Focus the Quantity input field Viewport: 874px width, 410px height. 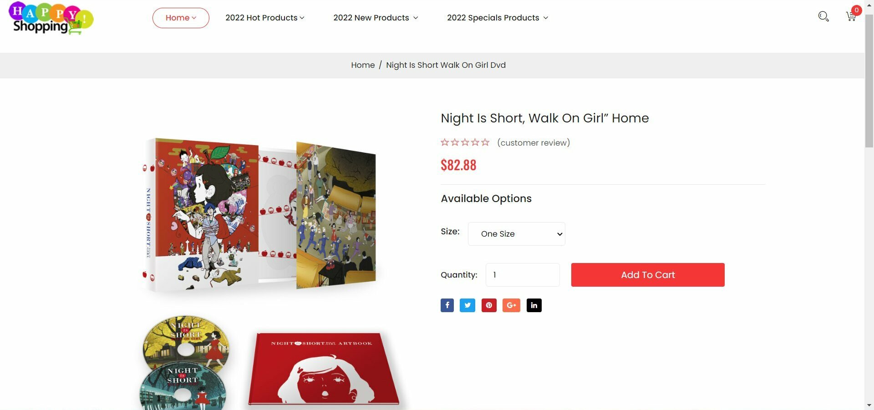coord(523,275)
